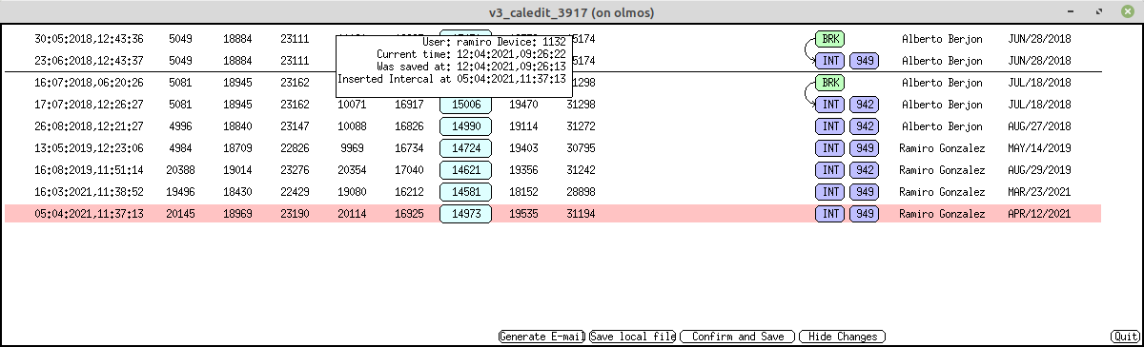Select 942 tag in 26:08:2018 row
Screen dimensions: 1144x347
pos(864,126)
